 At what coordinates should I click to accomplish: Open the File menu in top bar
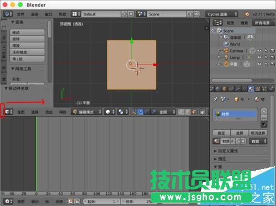[x=20, y=14]
